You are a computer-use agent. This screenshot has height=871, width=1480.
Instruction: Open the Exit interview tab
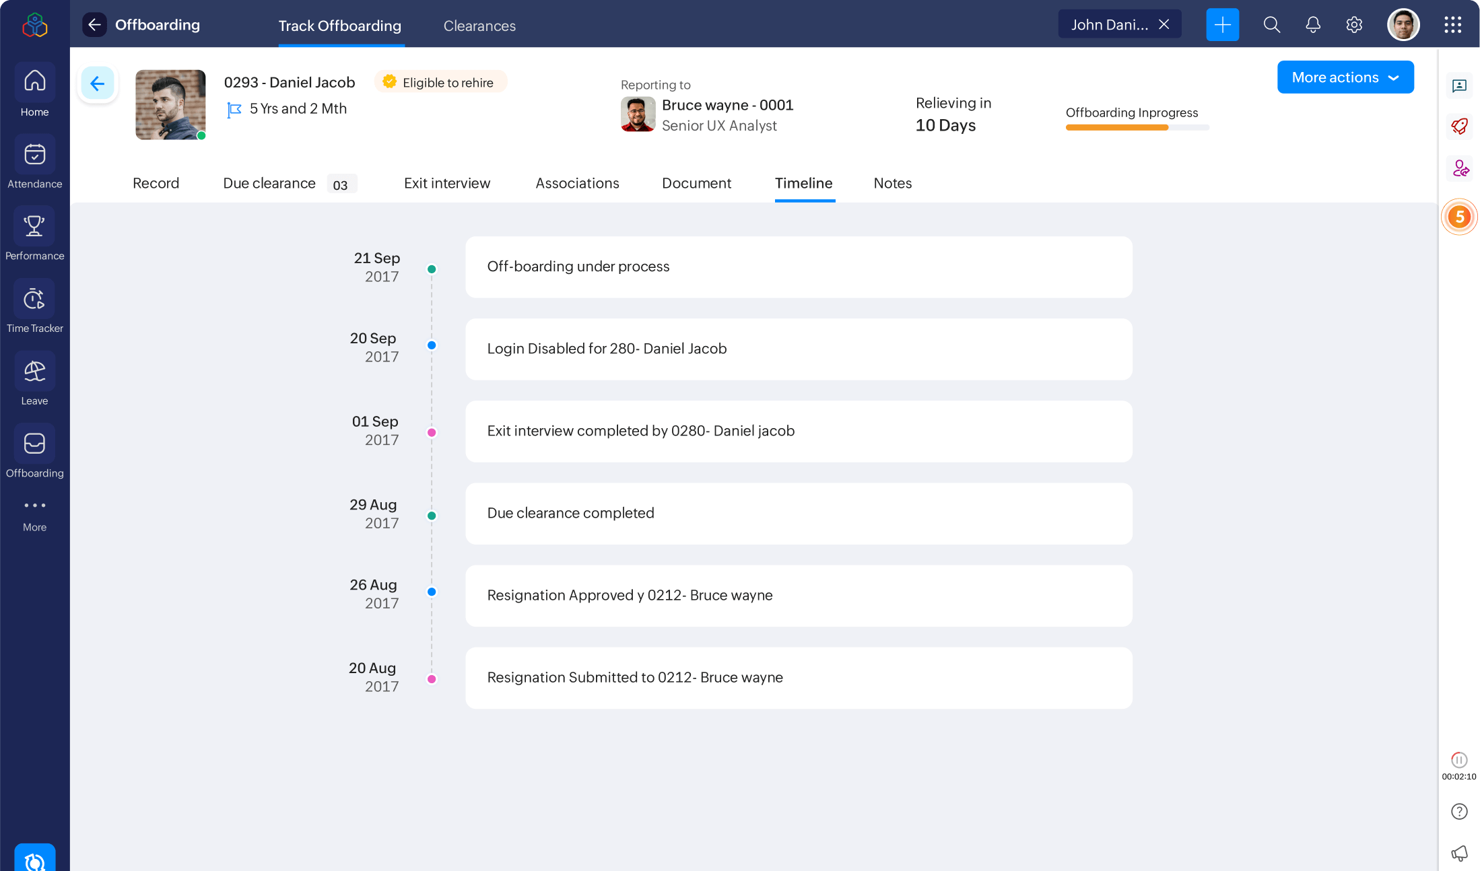[447, 183]
